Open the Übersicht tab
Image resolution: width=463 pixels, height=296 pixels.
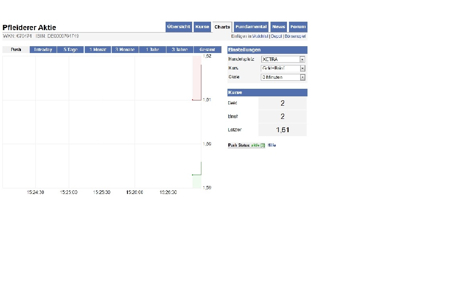click(x=178, y=27)
